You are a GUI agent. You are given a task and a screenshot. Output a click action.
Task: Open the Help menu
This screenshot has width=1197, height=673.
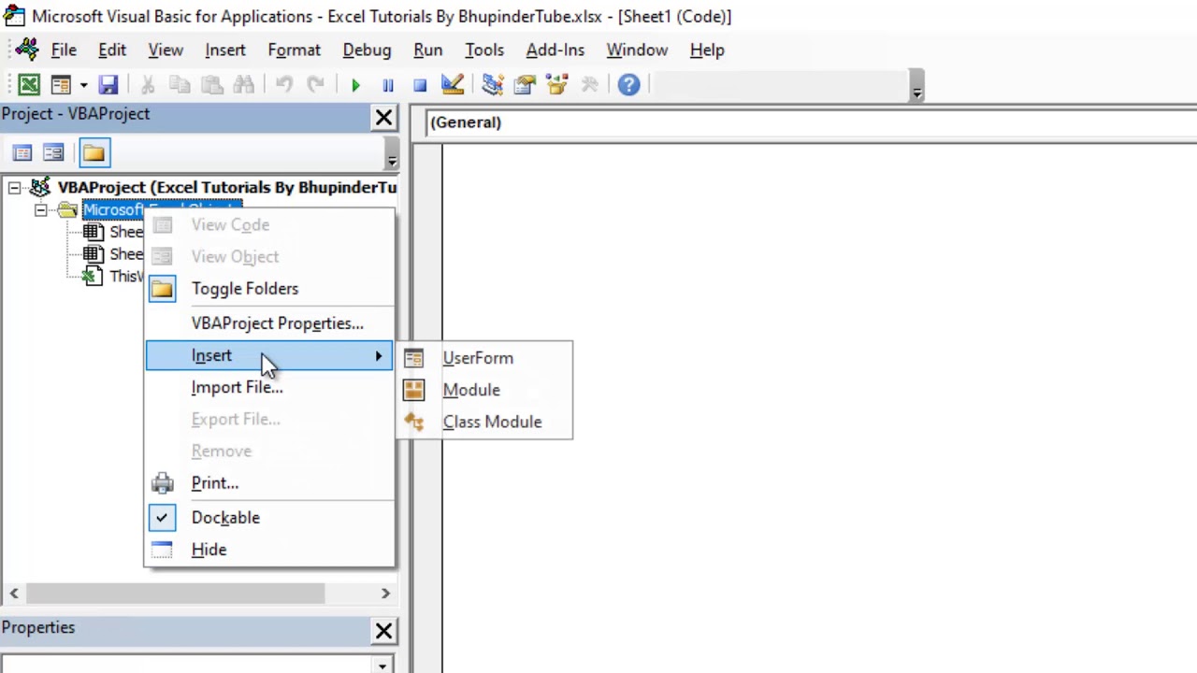[707, 50]
